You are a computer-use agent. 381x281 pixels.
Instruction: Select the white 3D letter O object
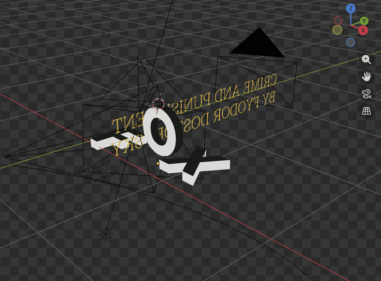[x=163, y=132]
